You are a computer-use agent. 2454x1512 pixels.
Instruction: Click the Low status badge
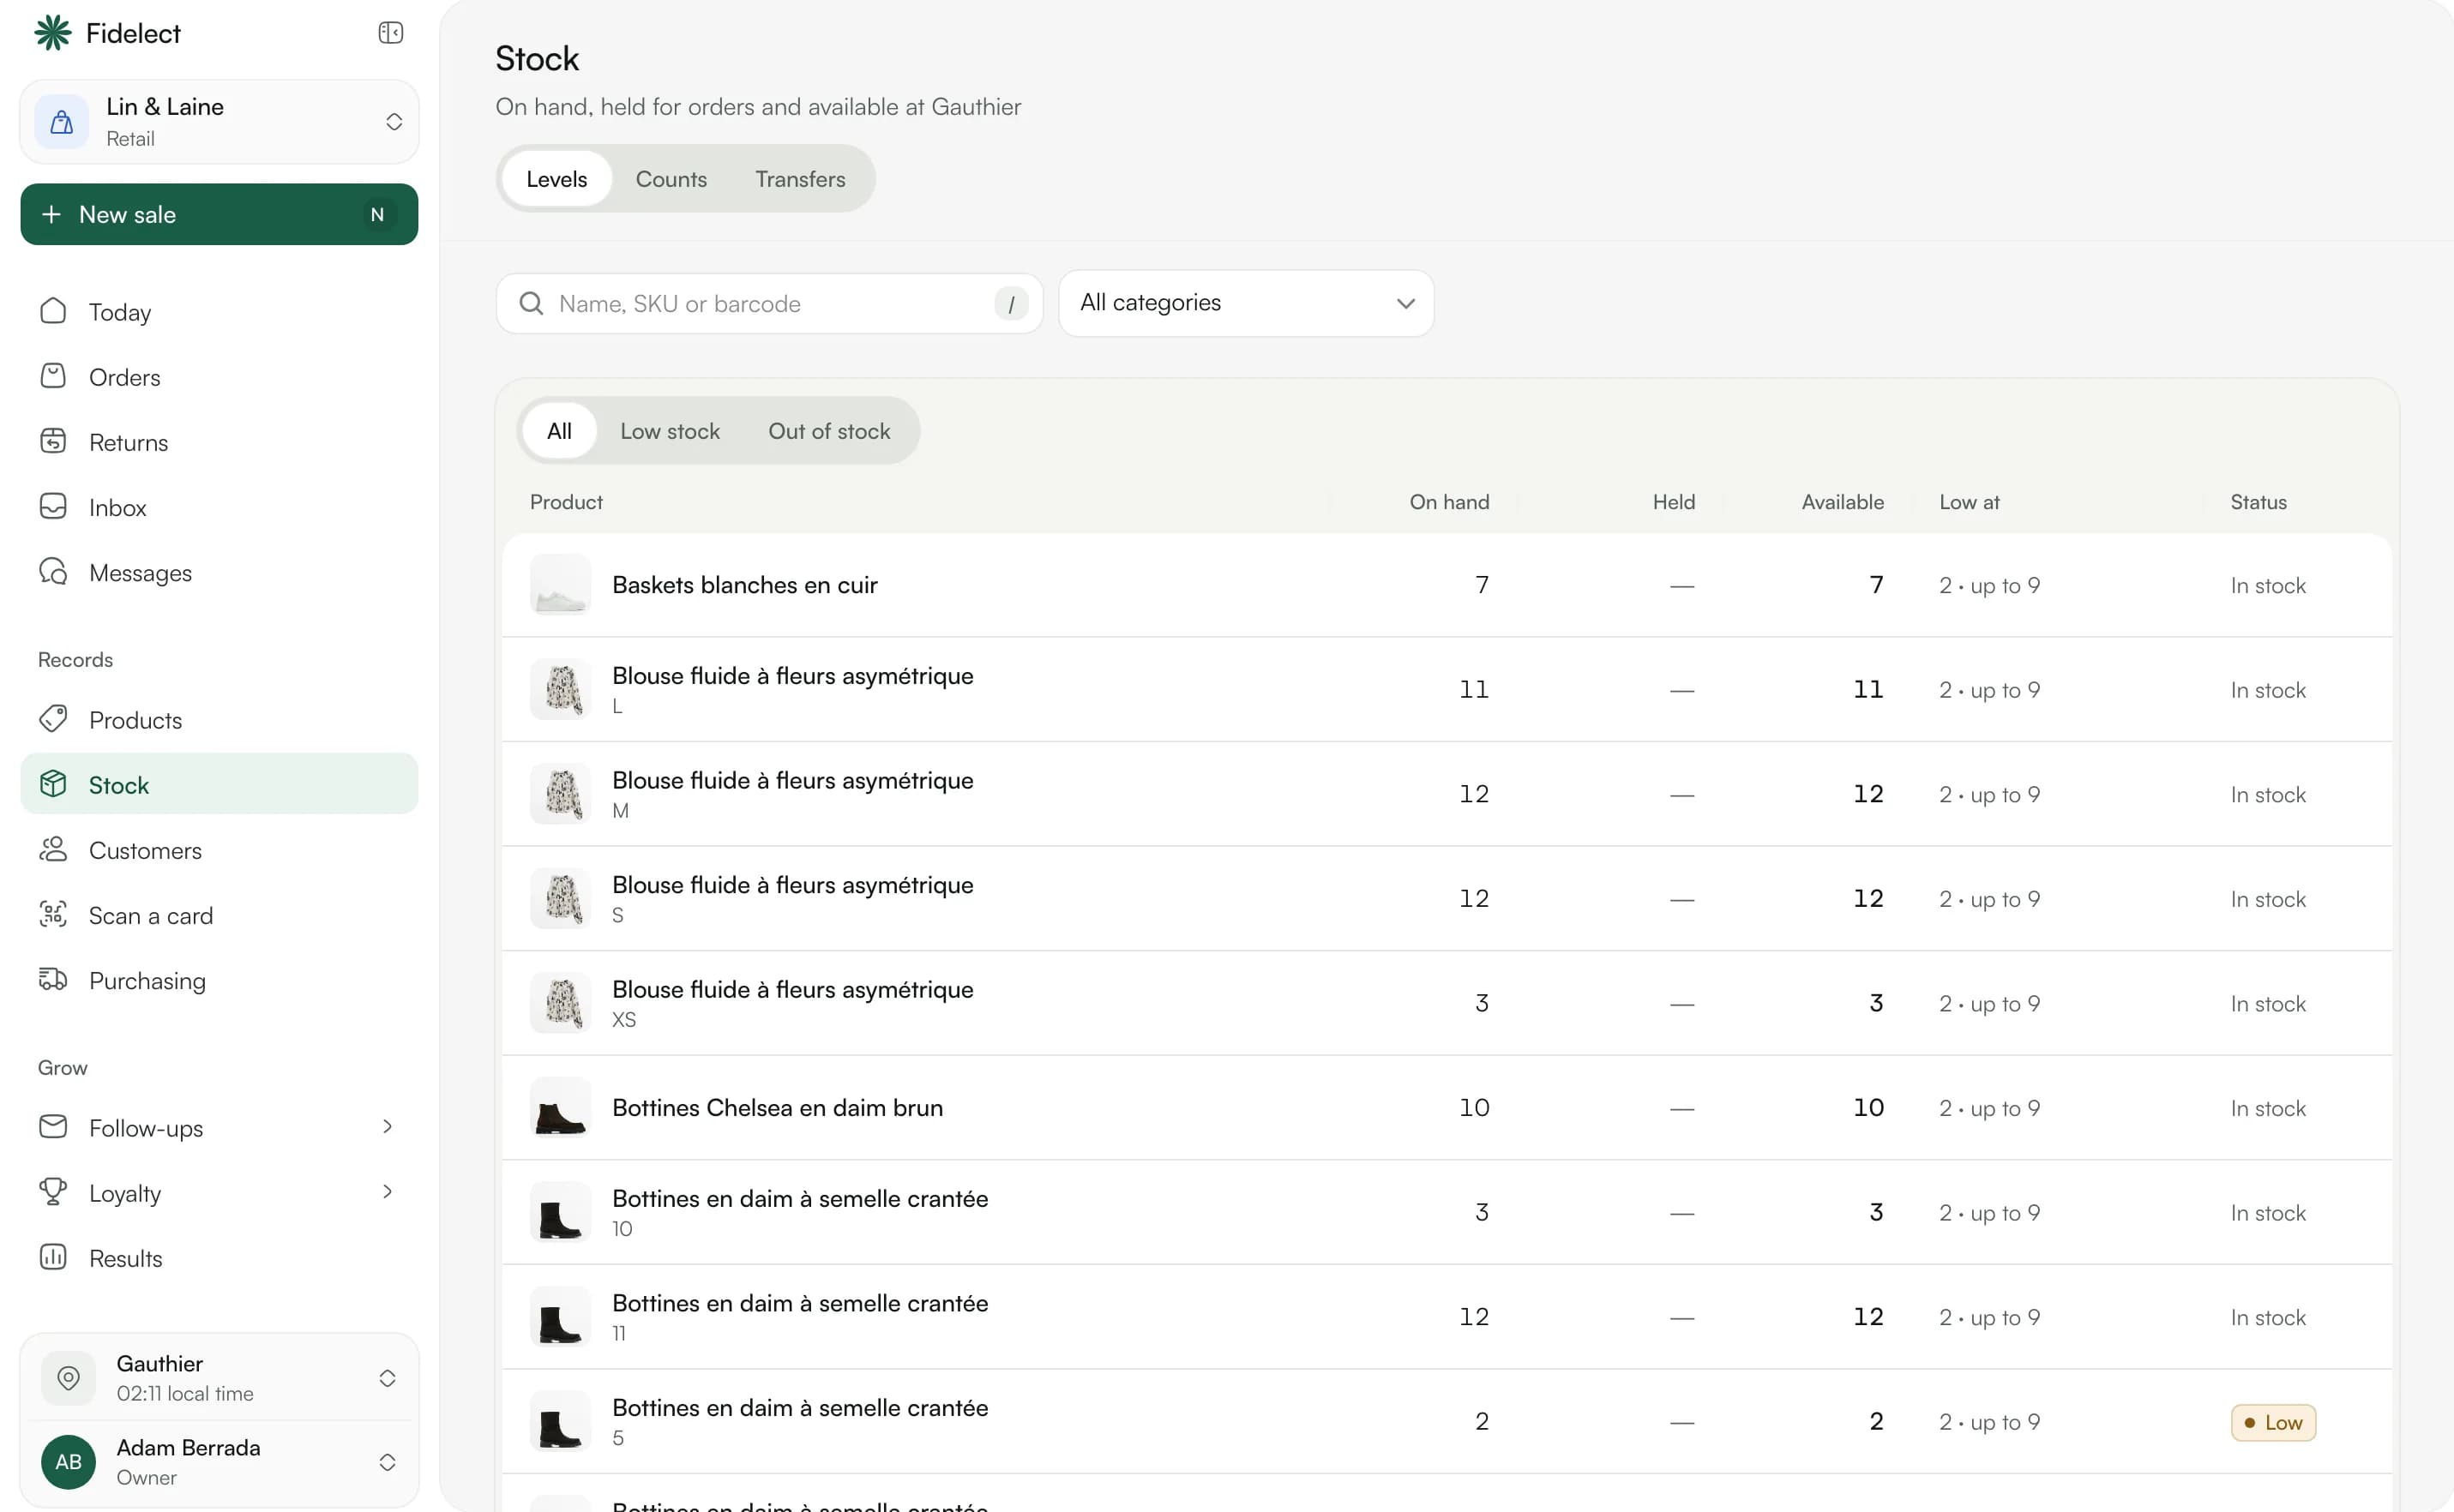point(2273,1422)
